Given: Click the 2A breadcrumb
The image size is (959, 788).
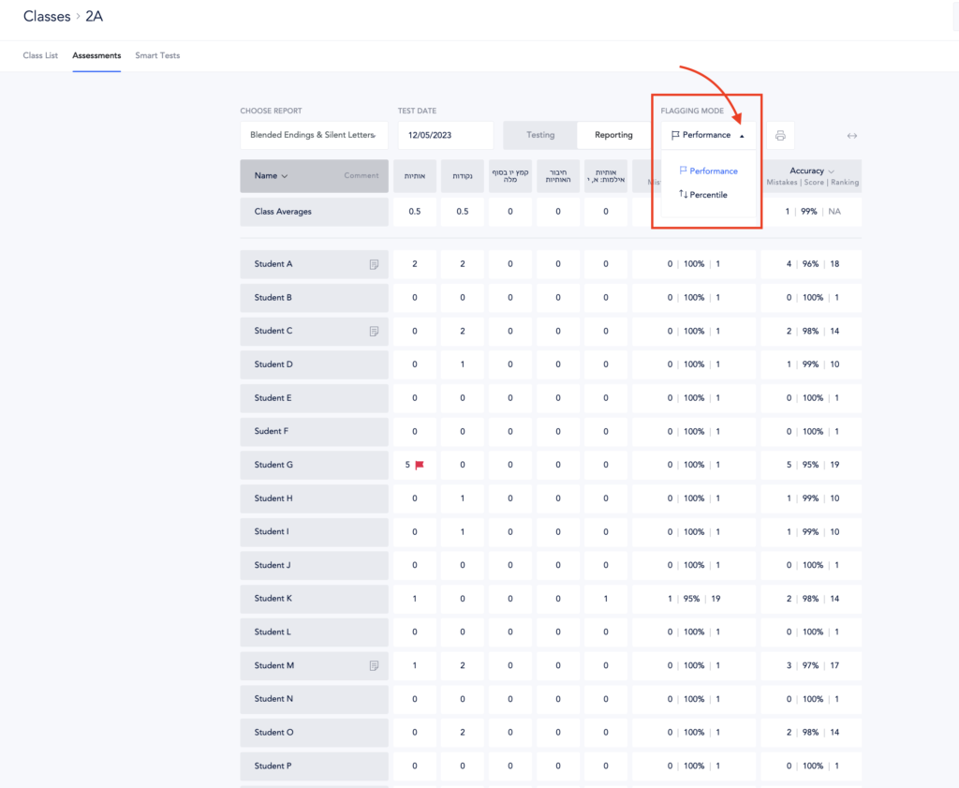Looking at the screenshot, I should pos(95,17).
